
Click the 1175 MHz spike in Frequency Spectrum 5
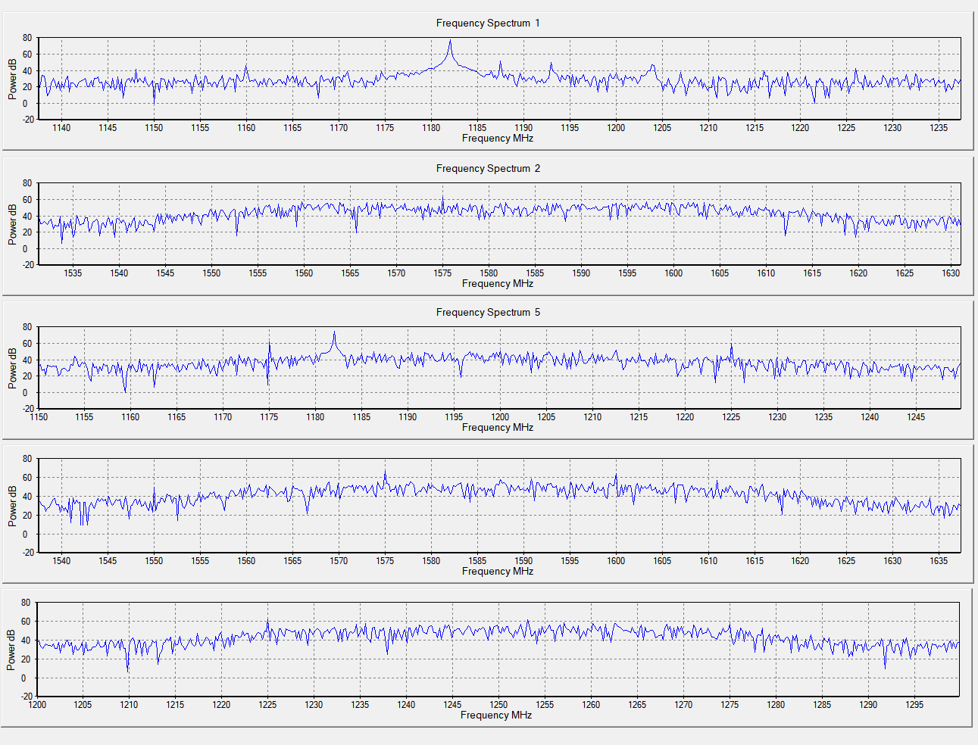pyautogui.click(x=270, y=346)
